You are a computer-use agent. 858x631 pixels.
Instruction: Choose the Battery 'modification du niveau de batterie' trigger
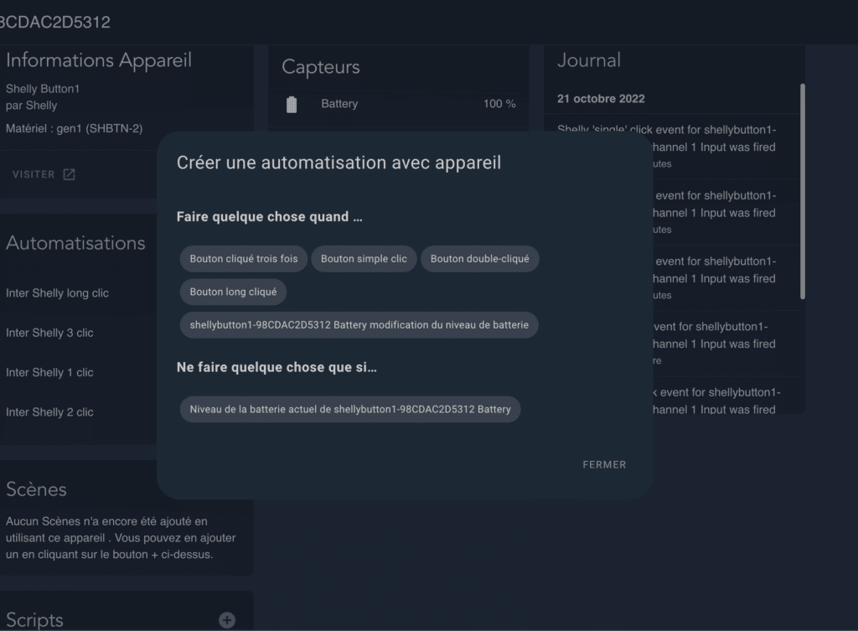click(x=359, y=325)
